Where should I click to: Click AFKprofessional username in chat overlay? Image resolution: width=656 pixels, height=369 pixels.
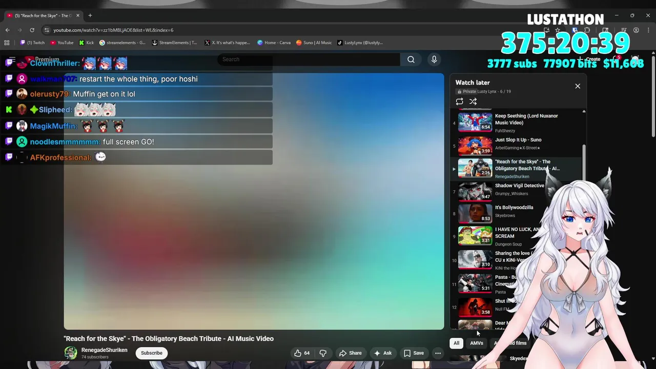click(x=60, y=158)
